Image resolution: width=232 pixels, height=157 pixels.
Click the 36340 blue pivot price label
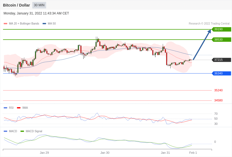click(222, 73)
